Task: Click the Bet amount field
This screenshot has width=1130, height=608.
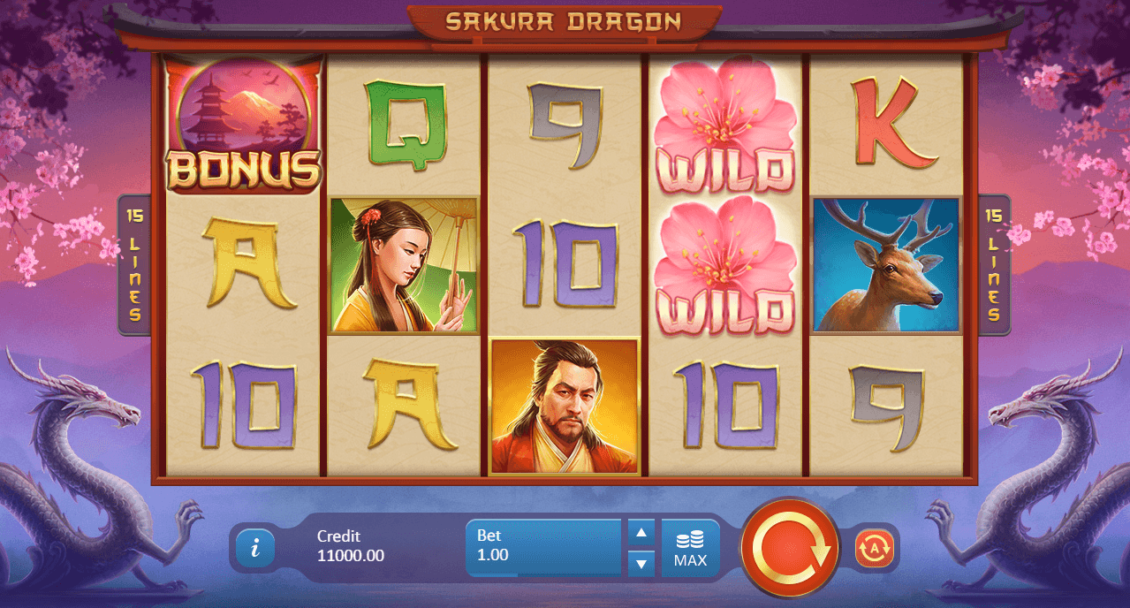Action: (543, 548)
